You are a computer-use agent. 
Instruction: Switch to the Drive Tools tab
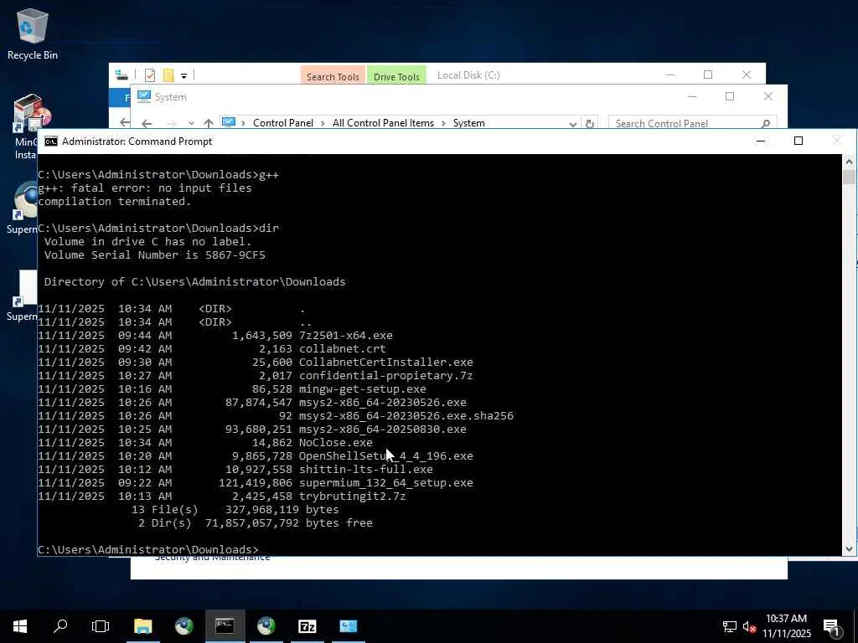tap(396, 76)
